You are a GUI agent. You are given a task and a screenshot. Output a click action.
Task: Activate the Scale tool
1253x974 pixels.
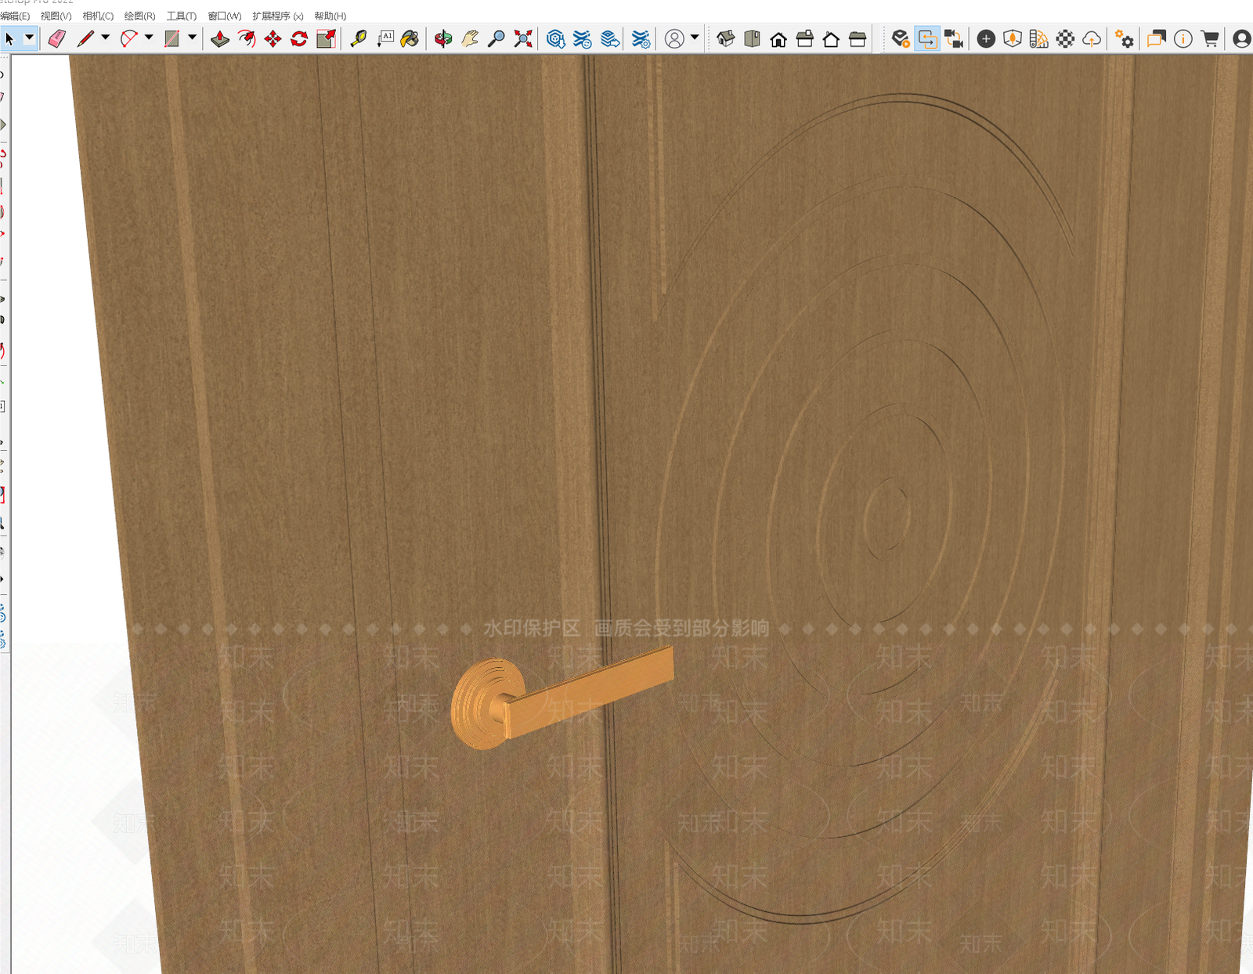326,38
